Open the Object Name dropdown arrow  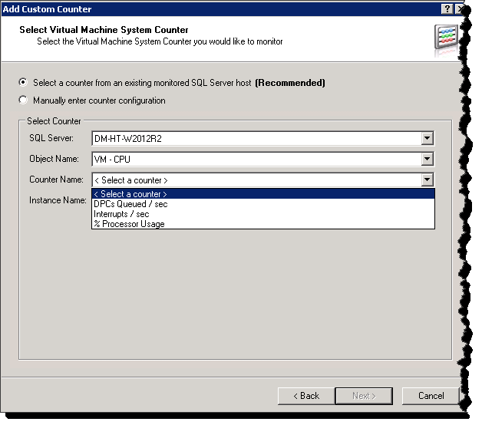pyautogui.click(x=428, y=160)
